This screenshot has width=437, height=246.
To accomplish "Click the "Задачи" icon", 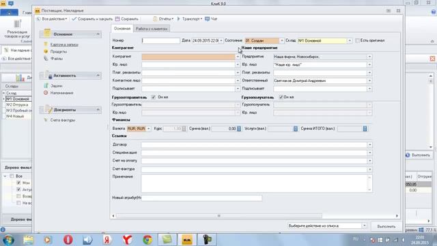I will (46, 85).
